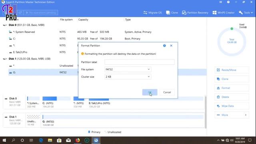Open the hamburger menu in the title bar
The image size is (256, 144).
pyautogui.click(x=220, y=2)
